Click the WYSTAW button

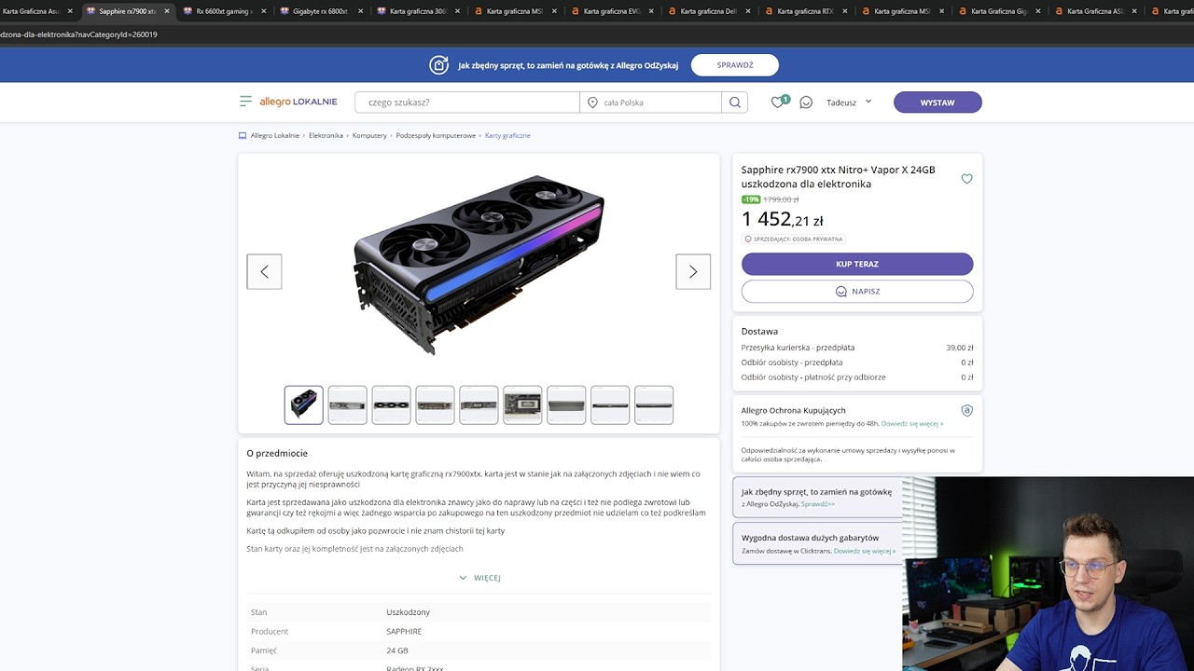(x=937, y=103)
